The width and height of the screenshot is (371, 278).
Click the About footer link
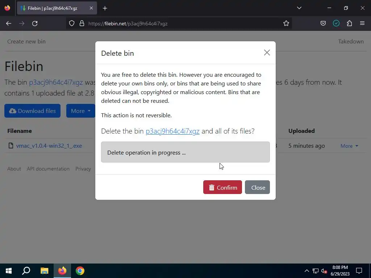(x=14, y=169)
